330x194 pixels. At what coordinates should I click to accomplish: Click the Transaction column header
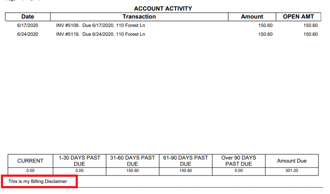coord(139,17)
